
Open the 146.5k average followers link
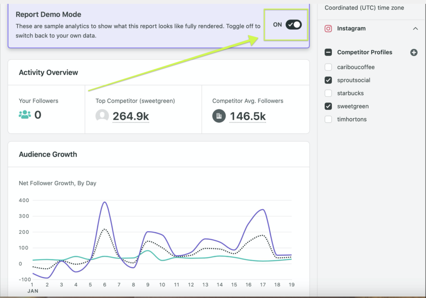pos(248,116)
